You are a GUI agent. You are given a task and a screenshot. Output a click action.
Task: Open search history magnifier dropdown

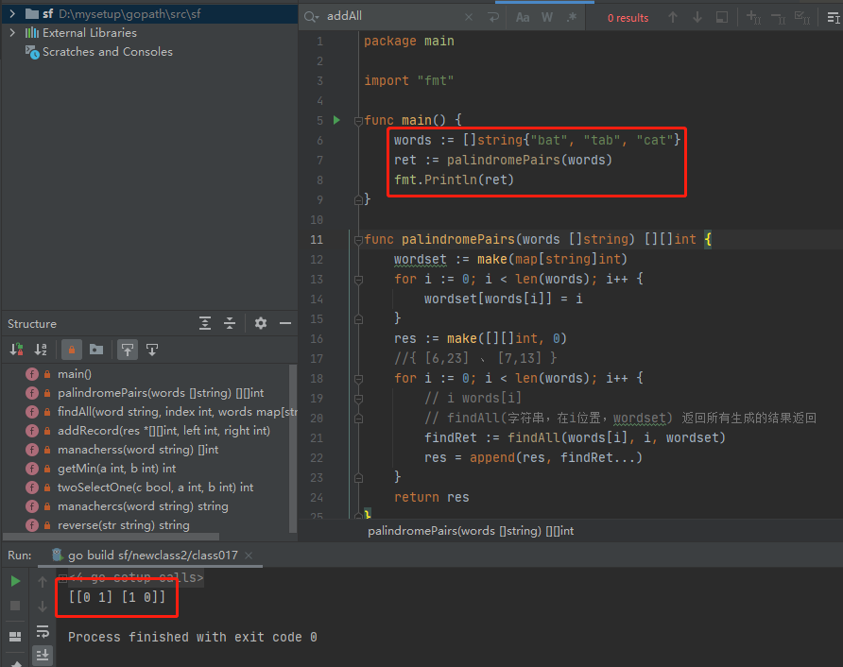[311, 17]
